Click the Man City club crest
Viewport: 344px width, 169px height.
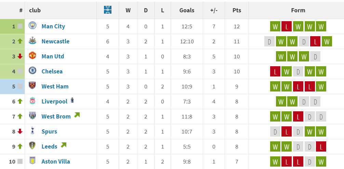tap(32, 26)
